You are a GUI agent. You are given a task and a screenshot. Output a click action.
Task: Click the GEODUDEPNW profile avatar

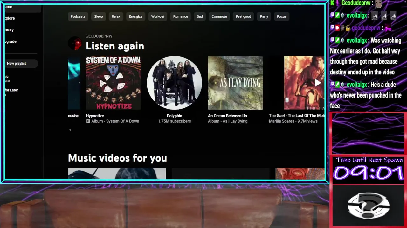click(x=75, y=43)
